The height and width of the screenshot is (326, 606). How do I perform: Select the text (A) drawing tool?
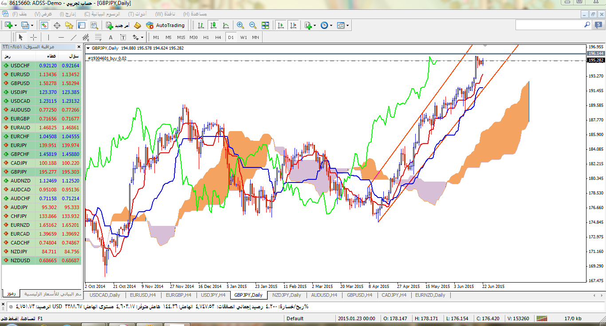(110, 37)
